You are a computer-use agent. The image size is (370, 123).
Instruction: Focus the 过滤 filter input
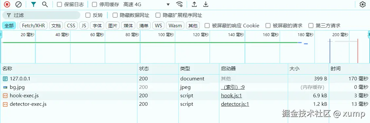pyautogui.click(x=41, y=15)
